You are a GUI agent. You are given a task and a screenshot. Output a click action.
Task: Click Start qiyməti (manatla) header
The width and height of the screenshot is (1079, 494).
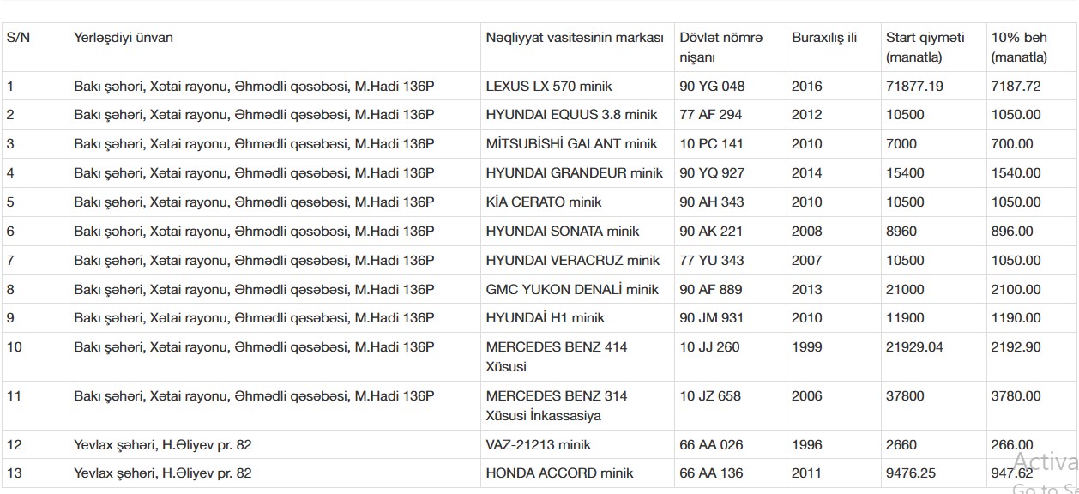coord(925,47)
